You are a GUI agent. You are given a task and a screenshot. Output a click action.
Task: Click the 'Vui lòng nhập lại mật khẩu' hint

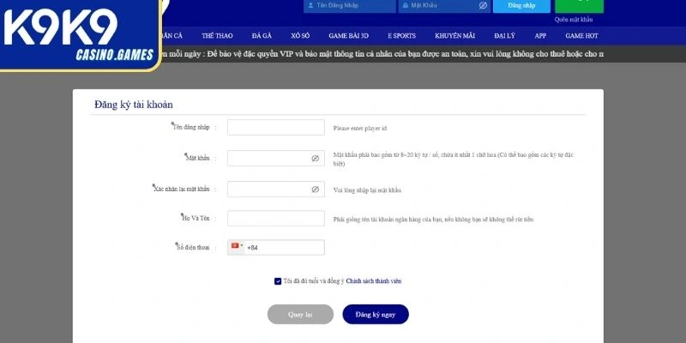[x=367, y=190]
